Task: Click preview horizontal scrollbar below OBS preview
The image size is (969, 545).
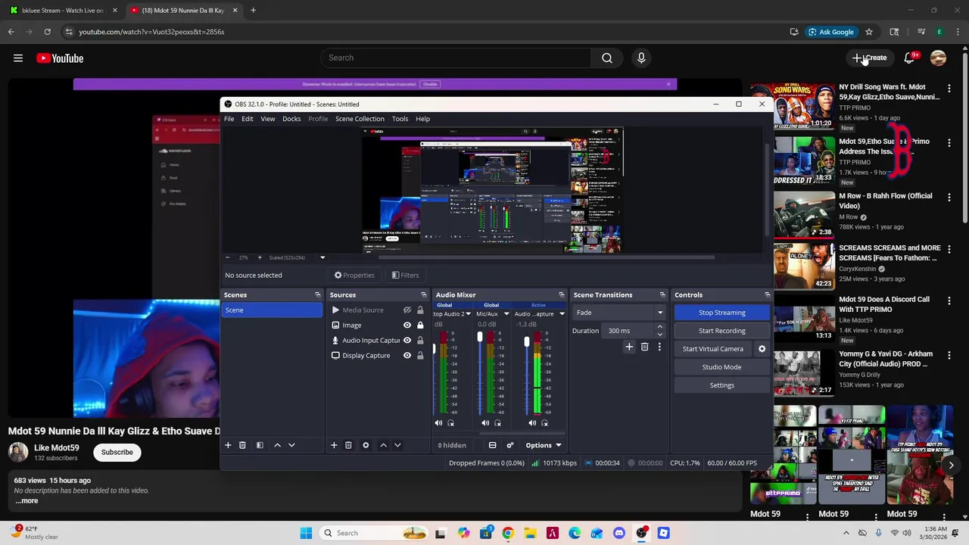Action: [x=545, y=257]
